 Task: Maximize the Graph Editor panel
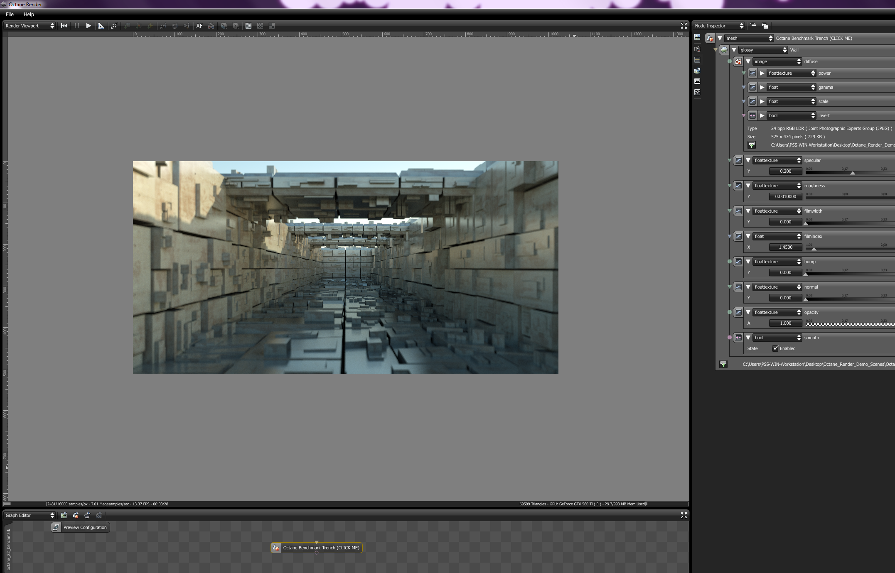coord(684,515)
